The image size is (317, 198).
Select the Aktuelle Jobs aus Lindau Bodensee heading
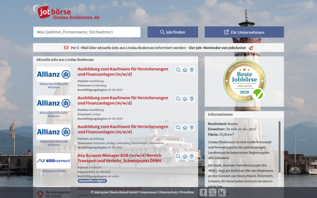65,60
